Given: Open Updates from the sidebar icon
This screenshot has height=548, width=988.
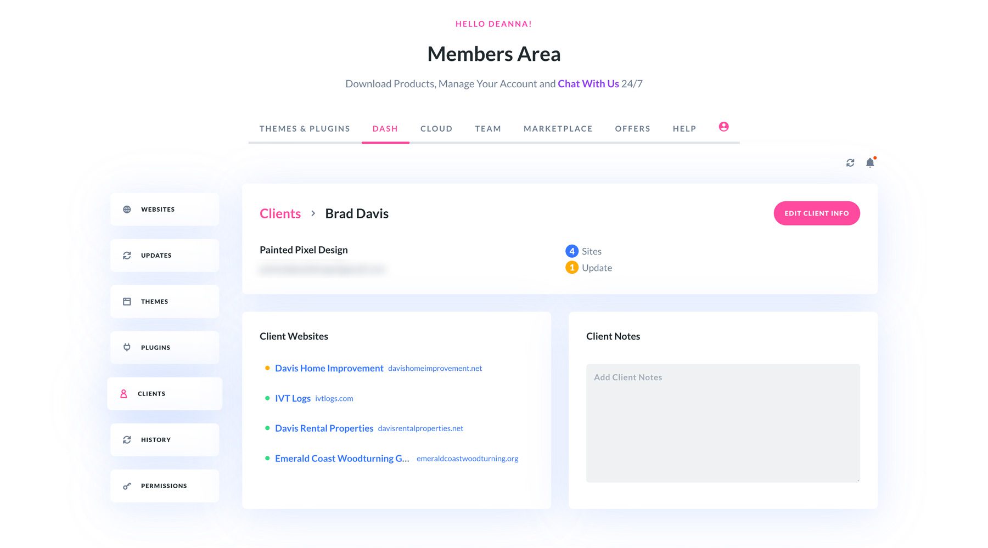Looking at the screenshot, I should 127,255.
